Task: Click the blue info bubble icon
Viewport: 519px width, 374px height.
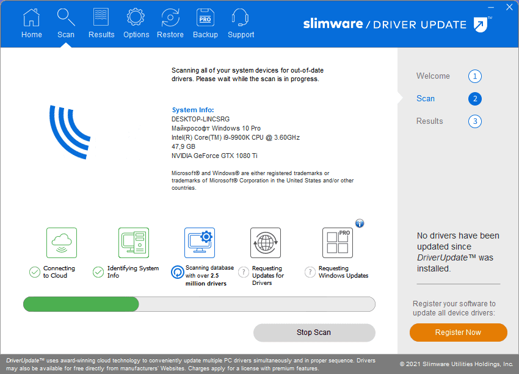Action: 360,223
